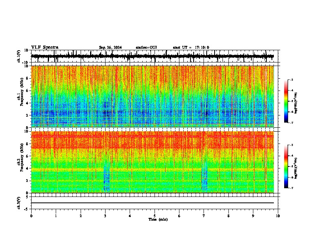Click the blue dropout near 7 min in ch.2
The width and height of the screenshot is (313, 242).
204,177
